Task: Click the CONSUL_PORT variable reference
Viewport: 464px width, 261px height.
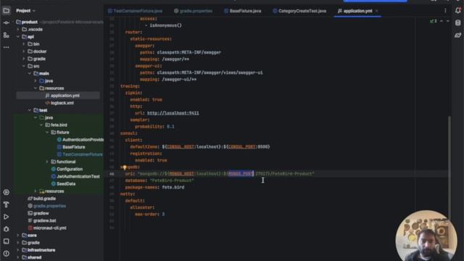Action: 241,146
